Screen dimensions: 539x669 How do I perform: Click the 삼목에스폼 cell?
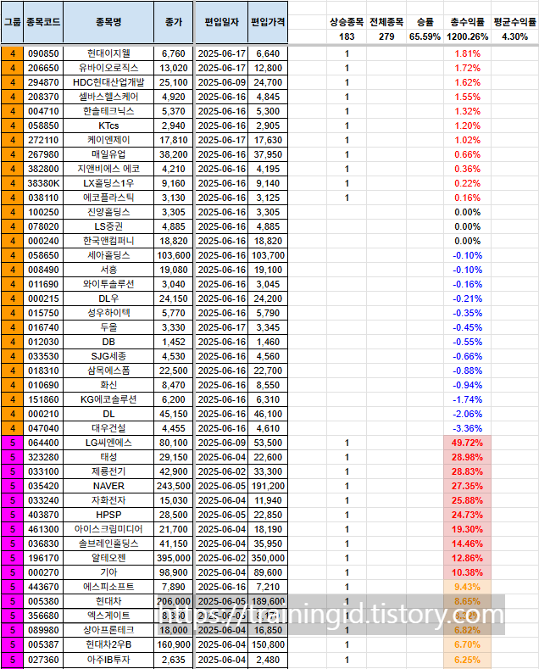click(108, 371)
